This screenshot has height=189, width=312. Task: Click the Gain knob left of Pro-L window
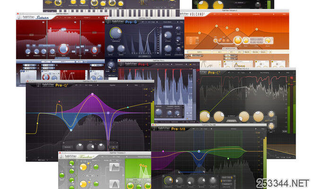pyautogui.click(x=111, y=65)
